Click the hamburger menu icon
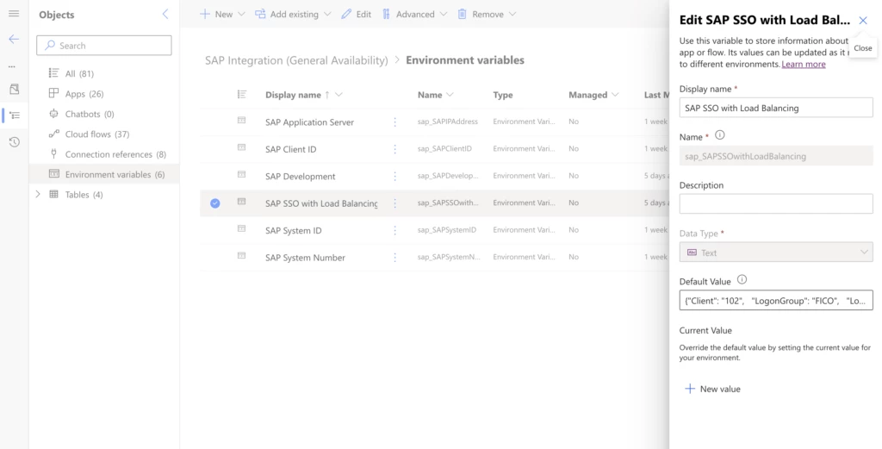 pyautogui.click(x=13, y=14)
